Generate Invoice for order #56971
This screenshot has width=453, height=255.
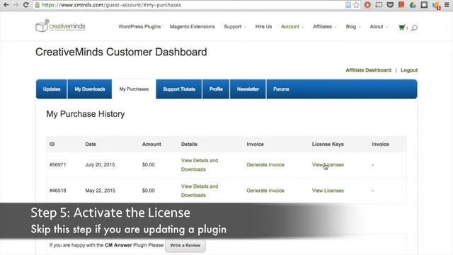265,165
